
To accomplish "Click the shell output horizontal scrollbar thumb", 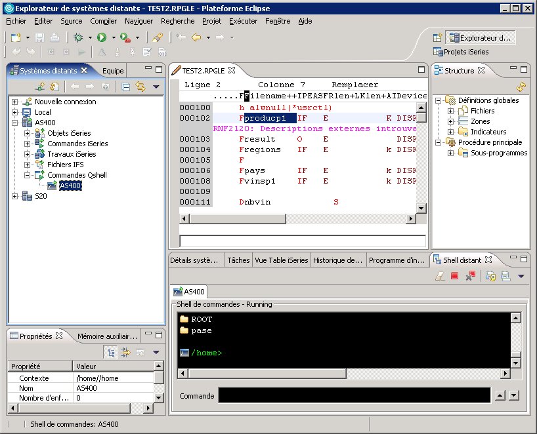I will pos(267,374).
